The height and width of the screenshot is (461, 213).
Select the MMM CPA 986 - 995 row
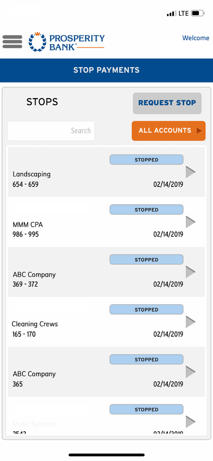point(106,222)
